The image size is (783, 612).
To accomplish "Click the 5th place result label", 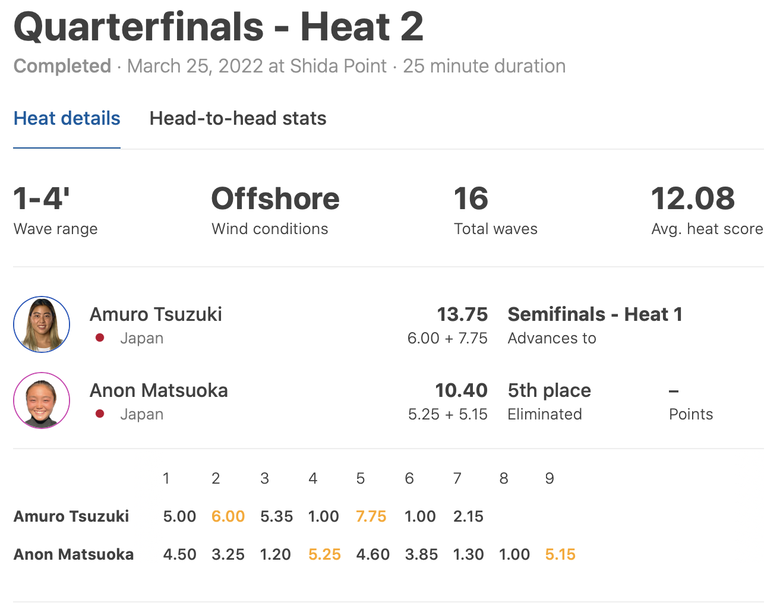I will click(549, 390).
